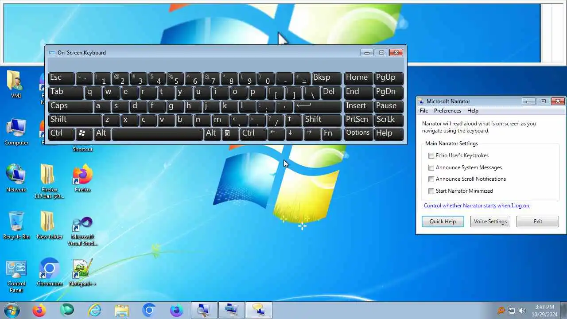Viewport: 567px width, 319px height.
Task: Click the Home key on On-Screen Keyboard
Action: click(358, 78)
